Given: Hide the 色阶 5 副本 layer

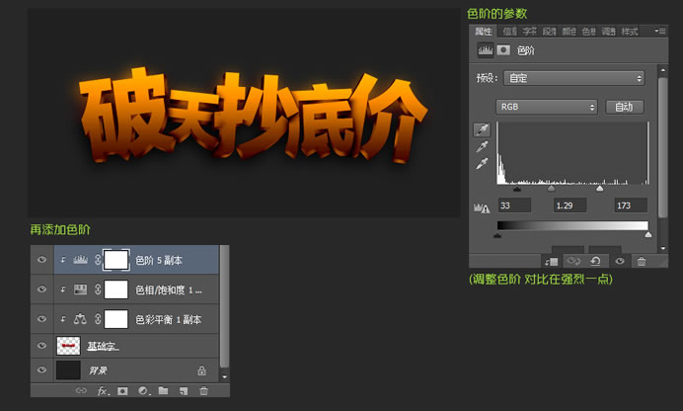Looking at the screenshot, I should [41, 260].
